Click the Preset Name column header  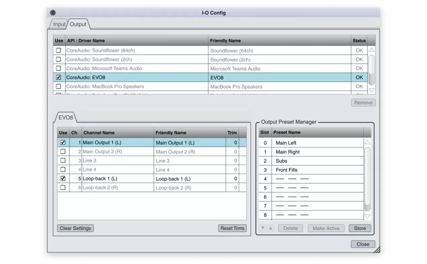[317, 133]
